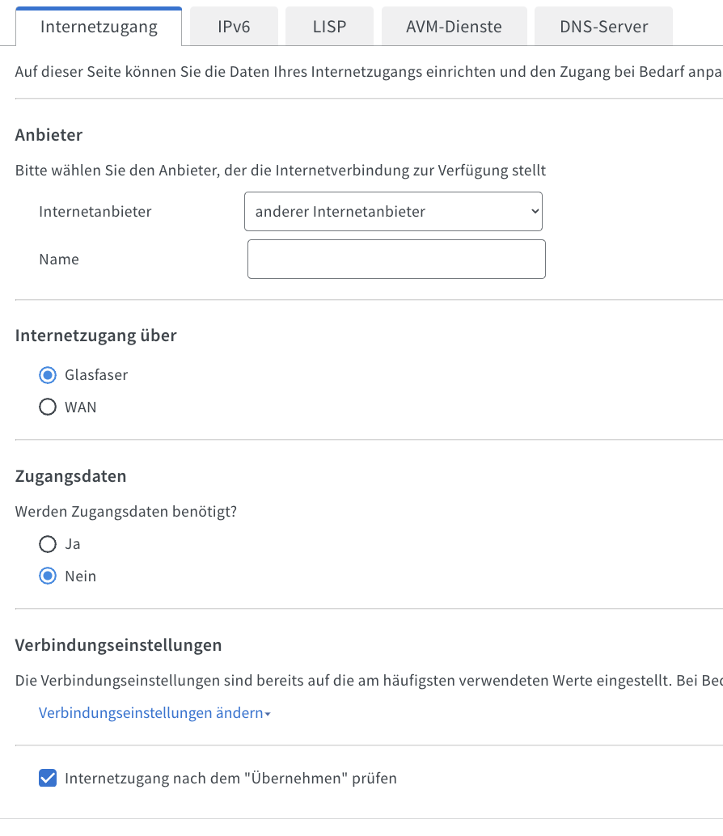Open the DNS-Server tab

point(603,26)
